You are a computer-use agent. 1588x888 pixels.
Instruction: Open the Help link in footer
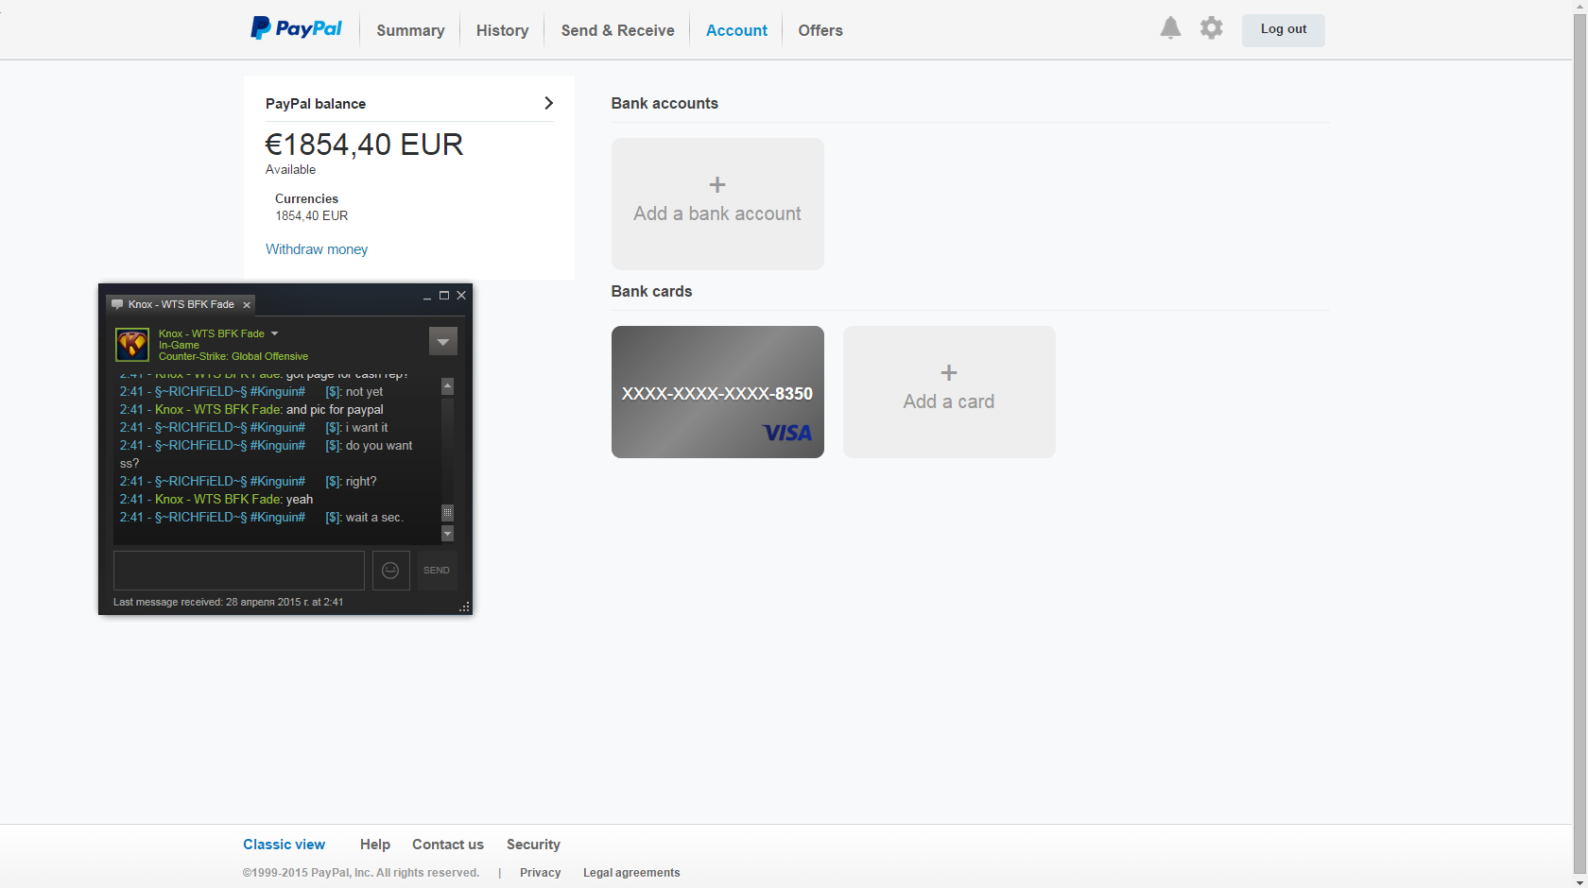tap(375, 845)
